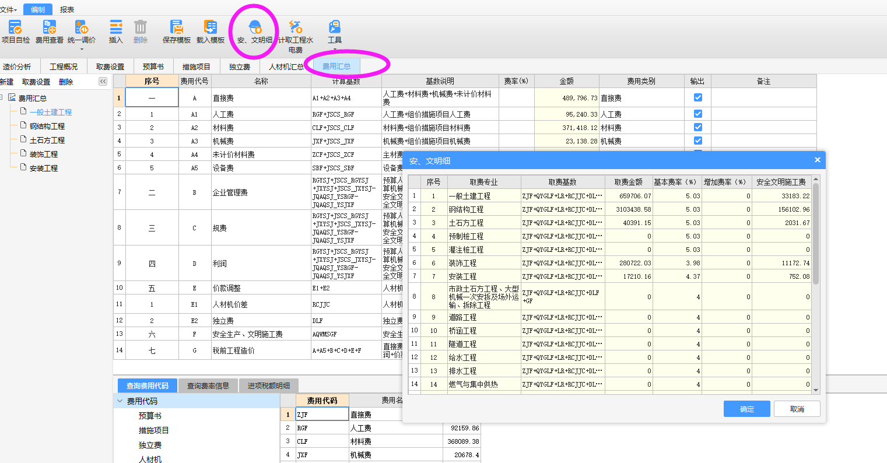Viewport: 887px width, 463px height.
Task: Select 费用汇总 tab
Action: [336, 67]
